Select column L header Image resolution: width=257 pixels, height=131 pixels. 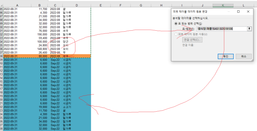click(244, 6)
